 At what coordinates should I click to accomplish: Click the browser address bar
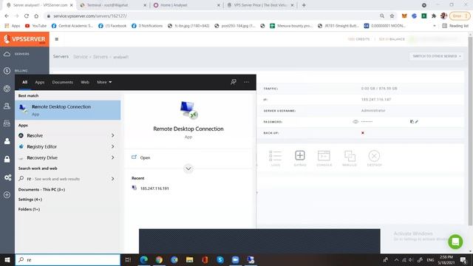(x=211, y=16)
